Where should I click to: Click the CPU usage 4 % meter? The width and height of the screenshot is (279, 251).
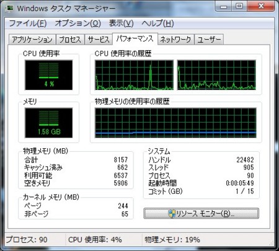[x=49, y=75]
